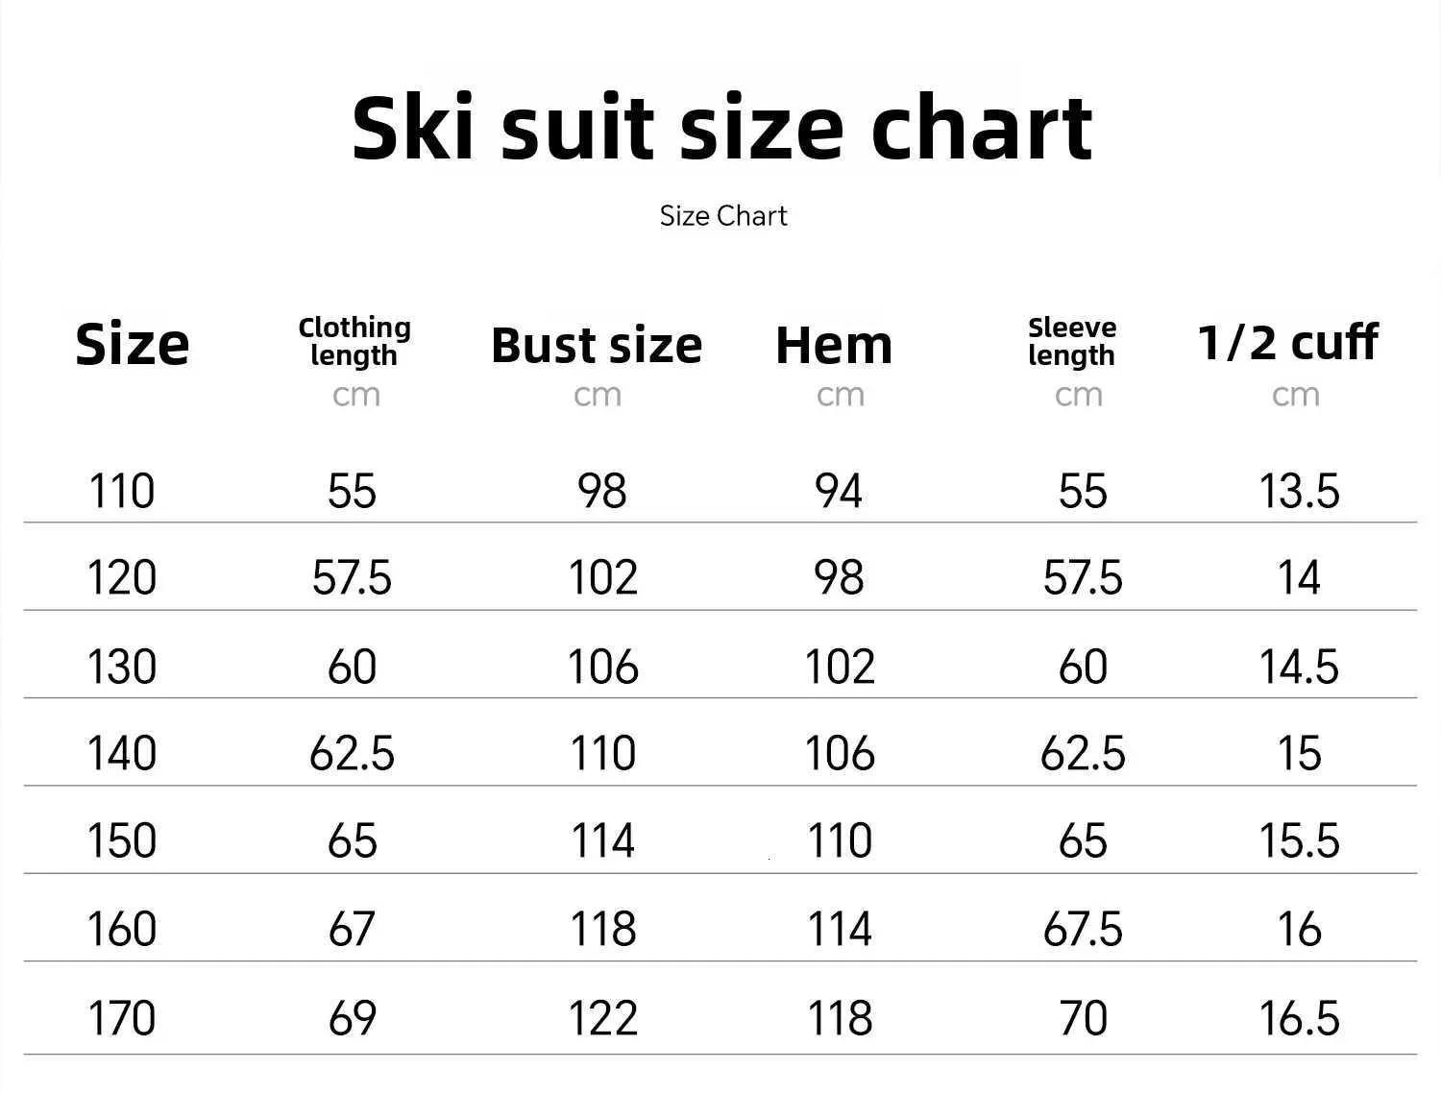Click size 120 row label
The image size is (1441, 1094).
point(121,578)
